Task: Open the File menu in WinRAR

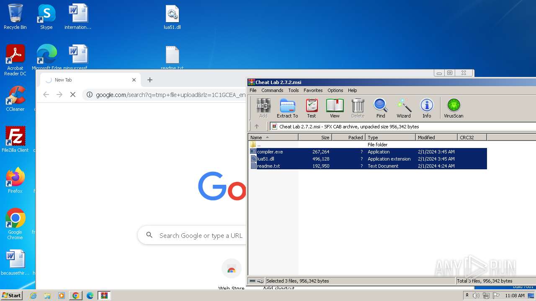Action: [253, 90]
